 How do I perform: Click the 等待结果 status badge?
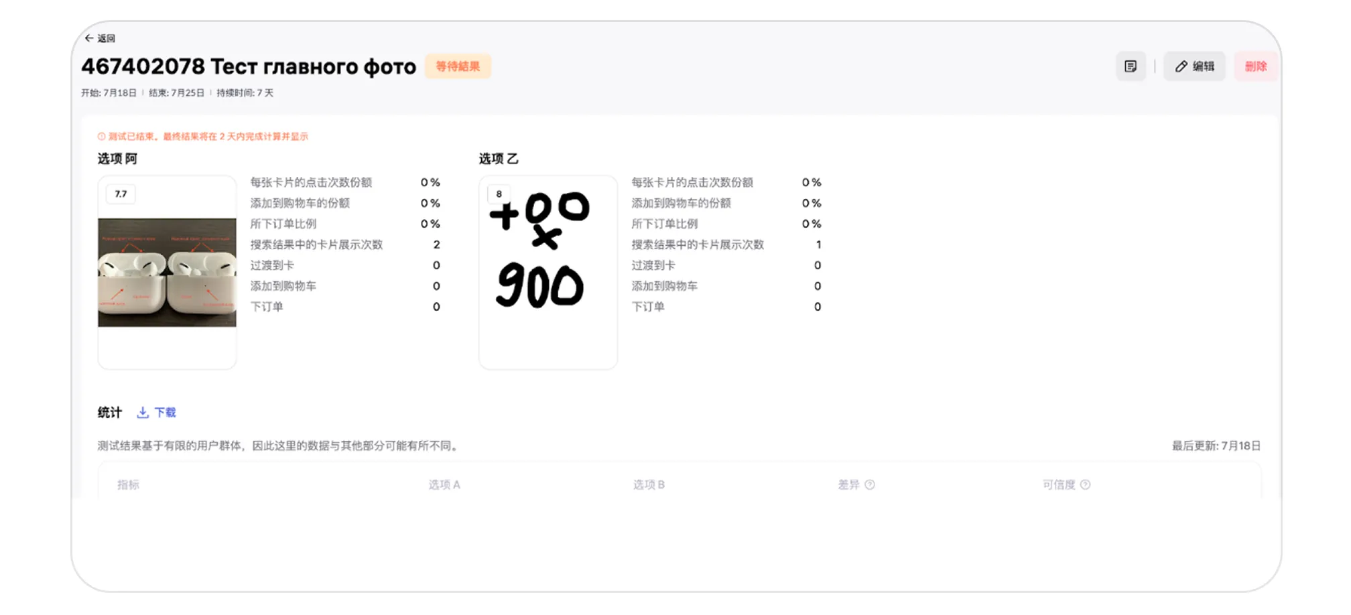pyautogui.click(x=458, y=66)
